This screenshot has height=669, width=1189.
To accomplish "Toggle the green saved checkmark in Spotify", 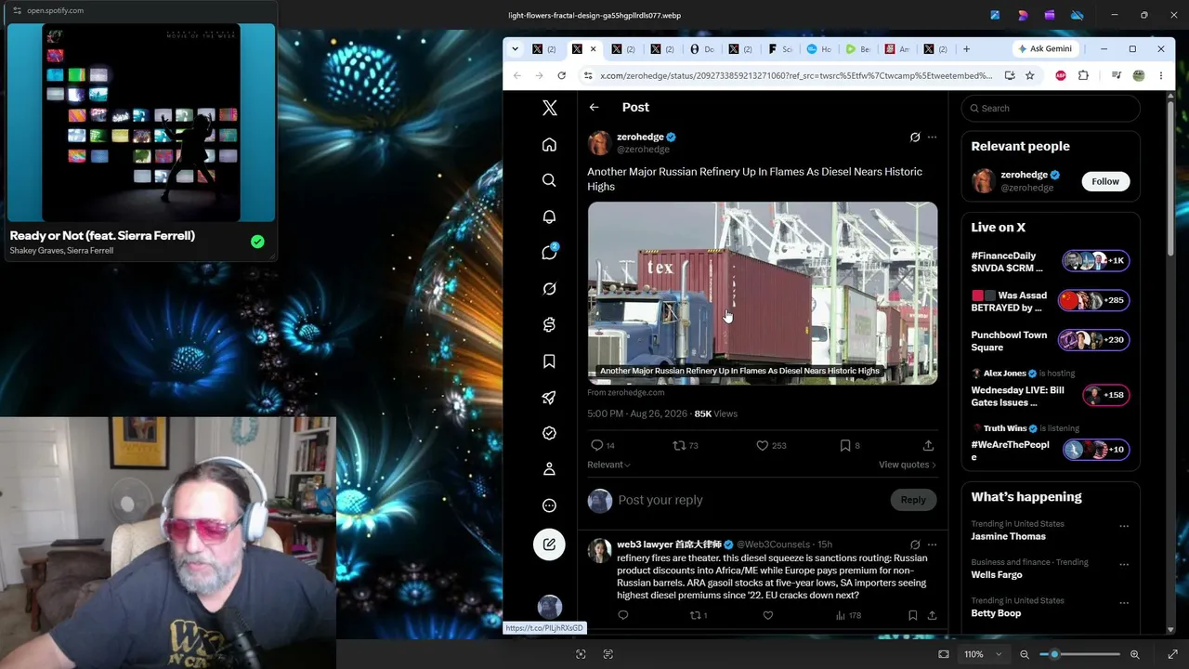I will coord(257,242).
